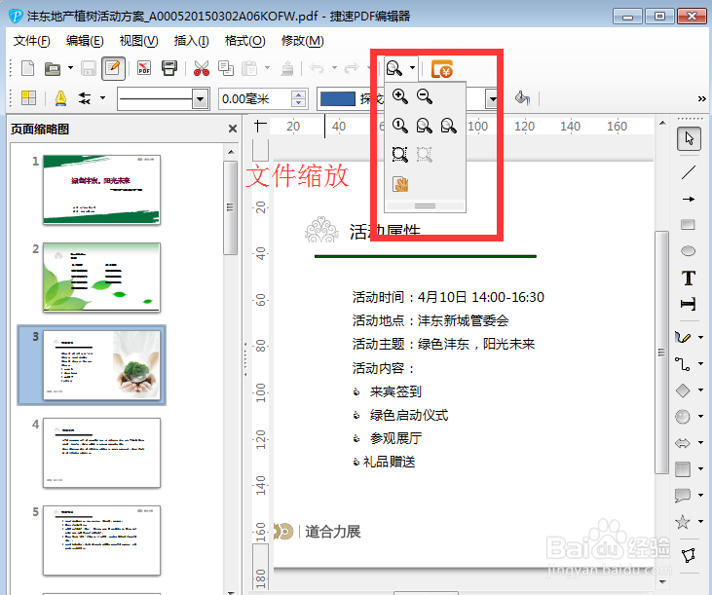The image size is (712, 595).
Task: Select page 1 thumbnail
Action: [101, 190]
